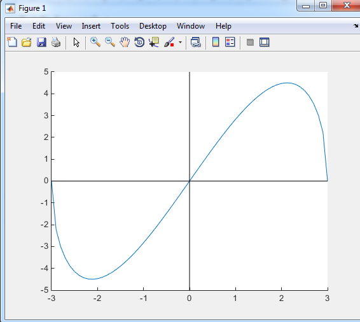360x322 pixels.
Task: Click the Hide Plot Tools icon
Action: click(250, 42)
